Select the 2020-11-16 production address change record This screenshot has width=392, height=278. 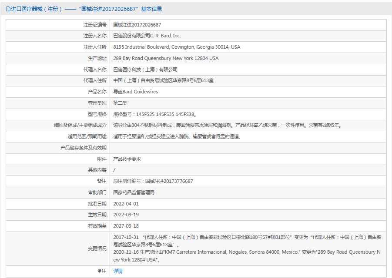(247, 256)
